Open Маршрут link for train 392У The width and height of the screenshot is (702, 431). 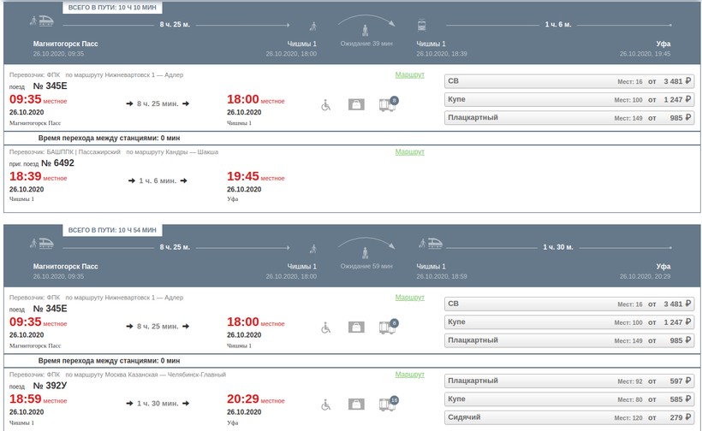409,375
